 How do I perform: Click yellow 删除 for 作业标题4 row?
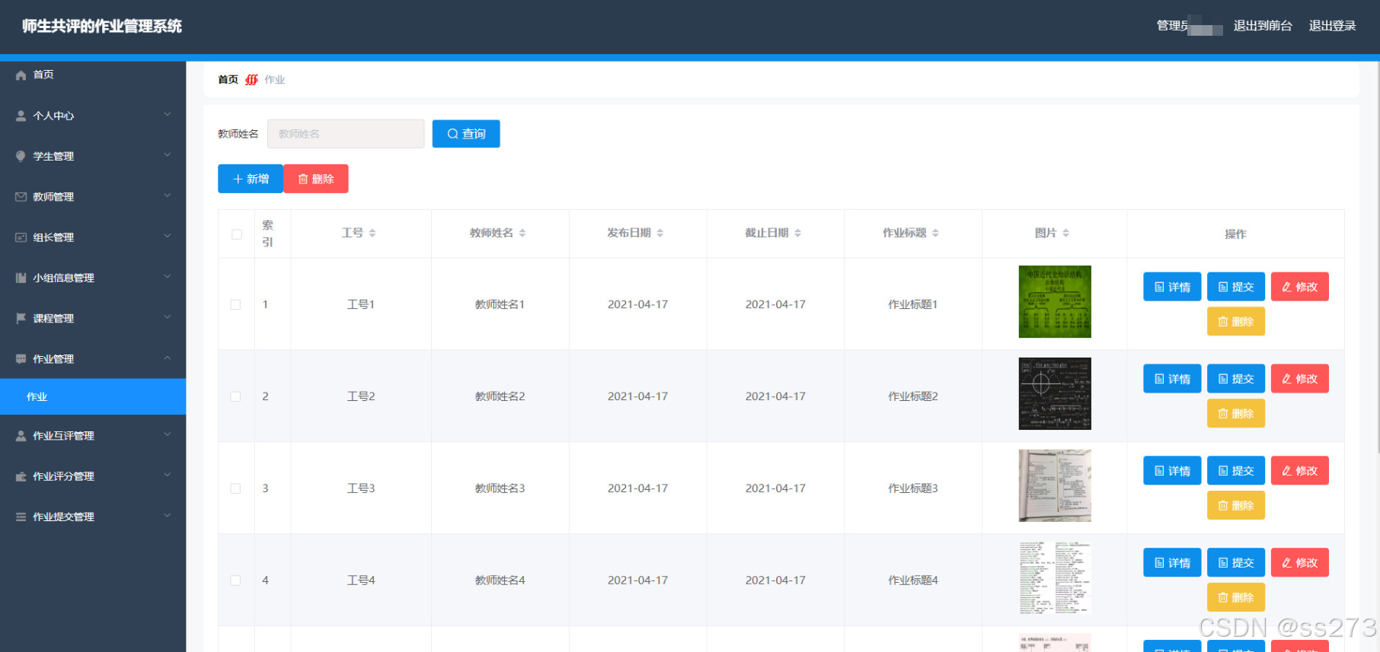(x=1236, y=598)
